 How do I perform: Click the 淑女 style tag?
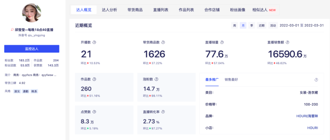pos(17,91)
